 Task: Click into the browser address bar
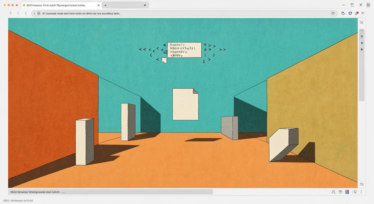click(184, 13)
